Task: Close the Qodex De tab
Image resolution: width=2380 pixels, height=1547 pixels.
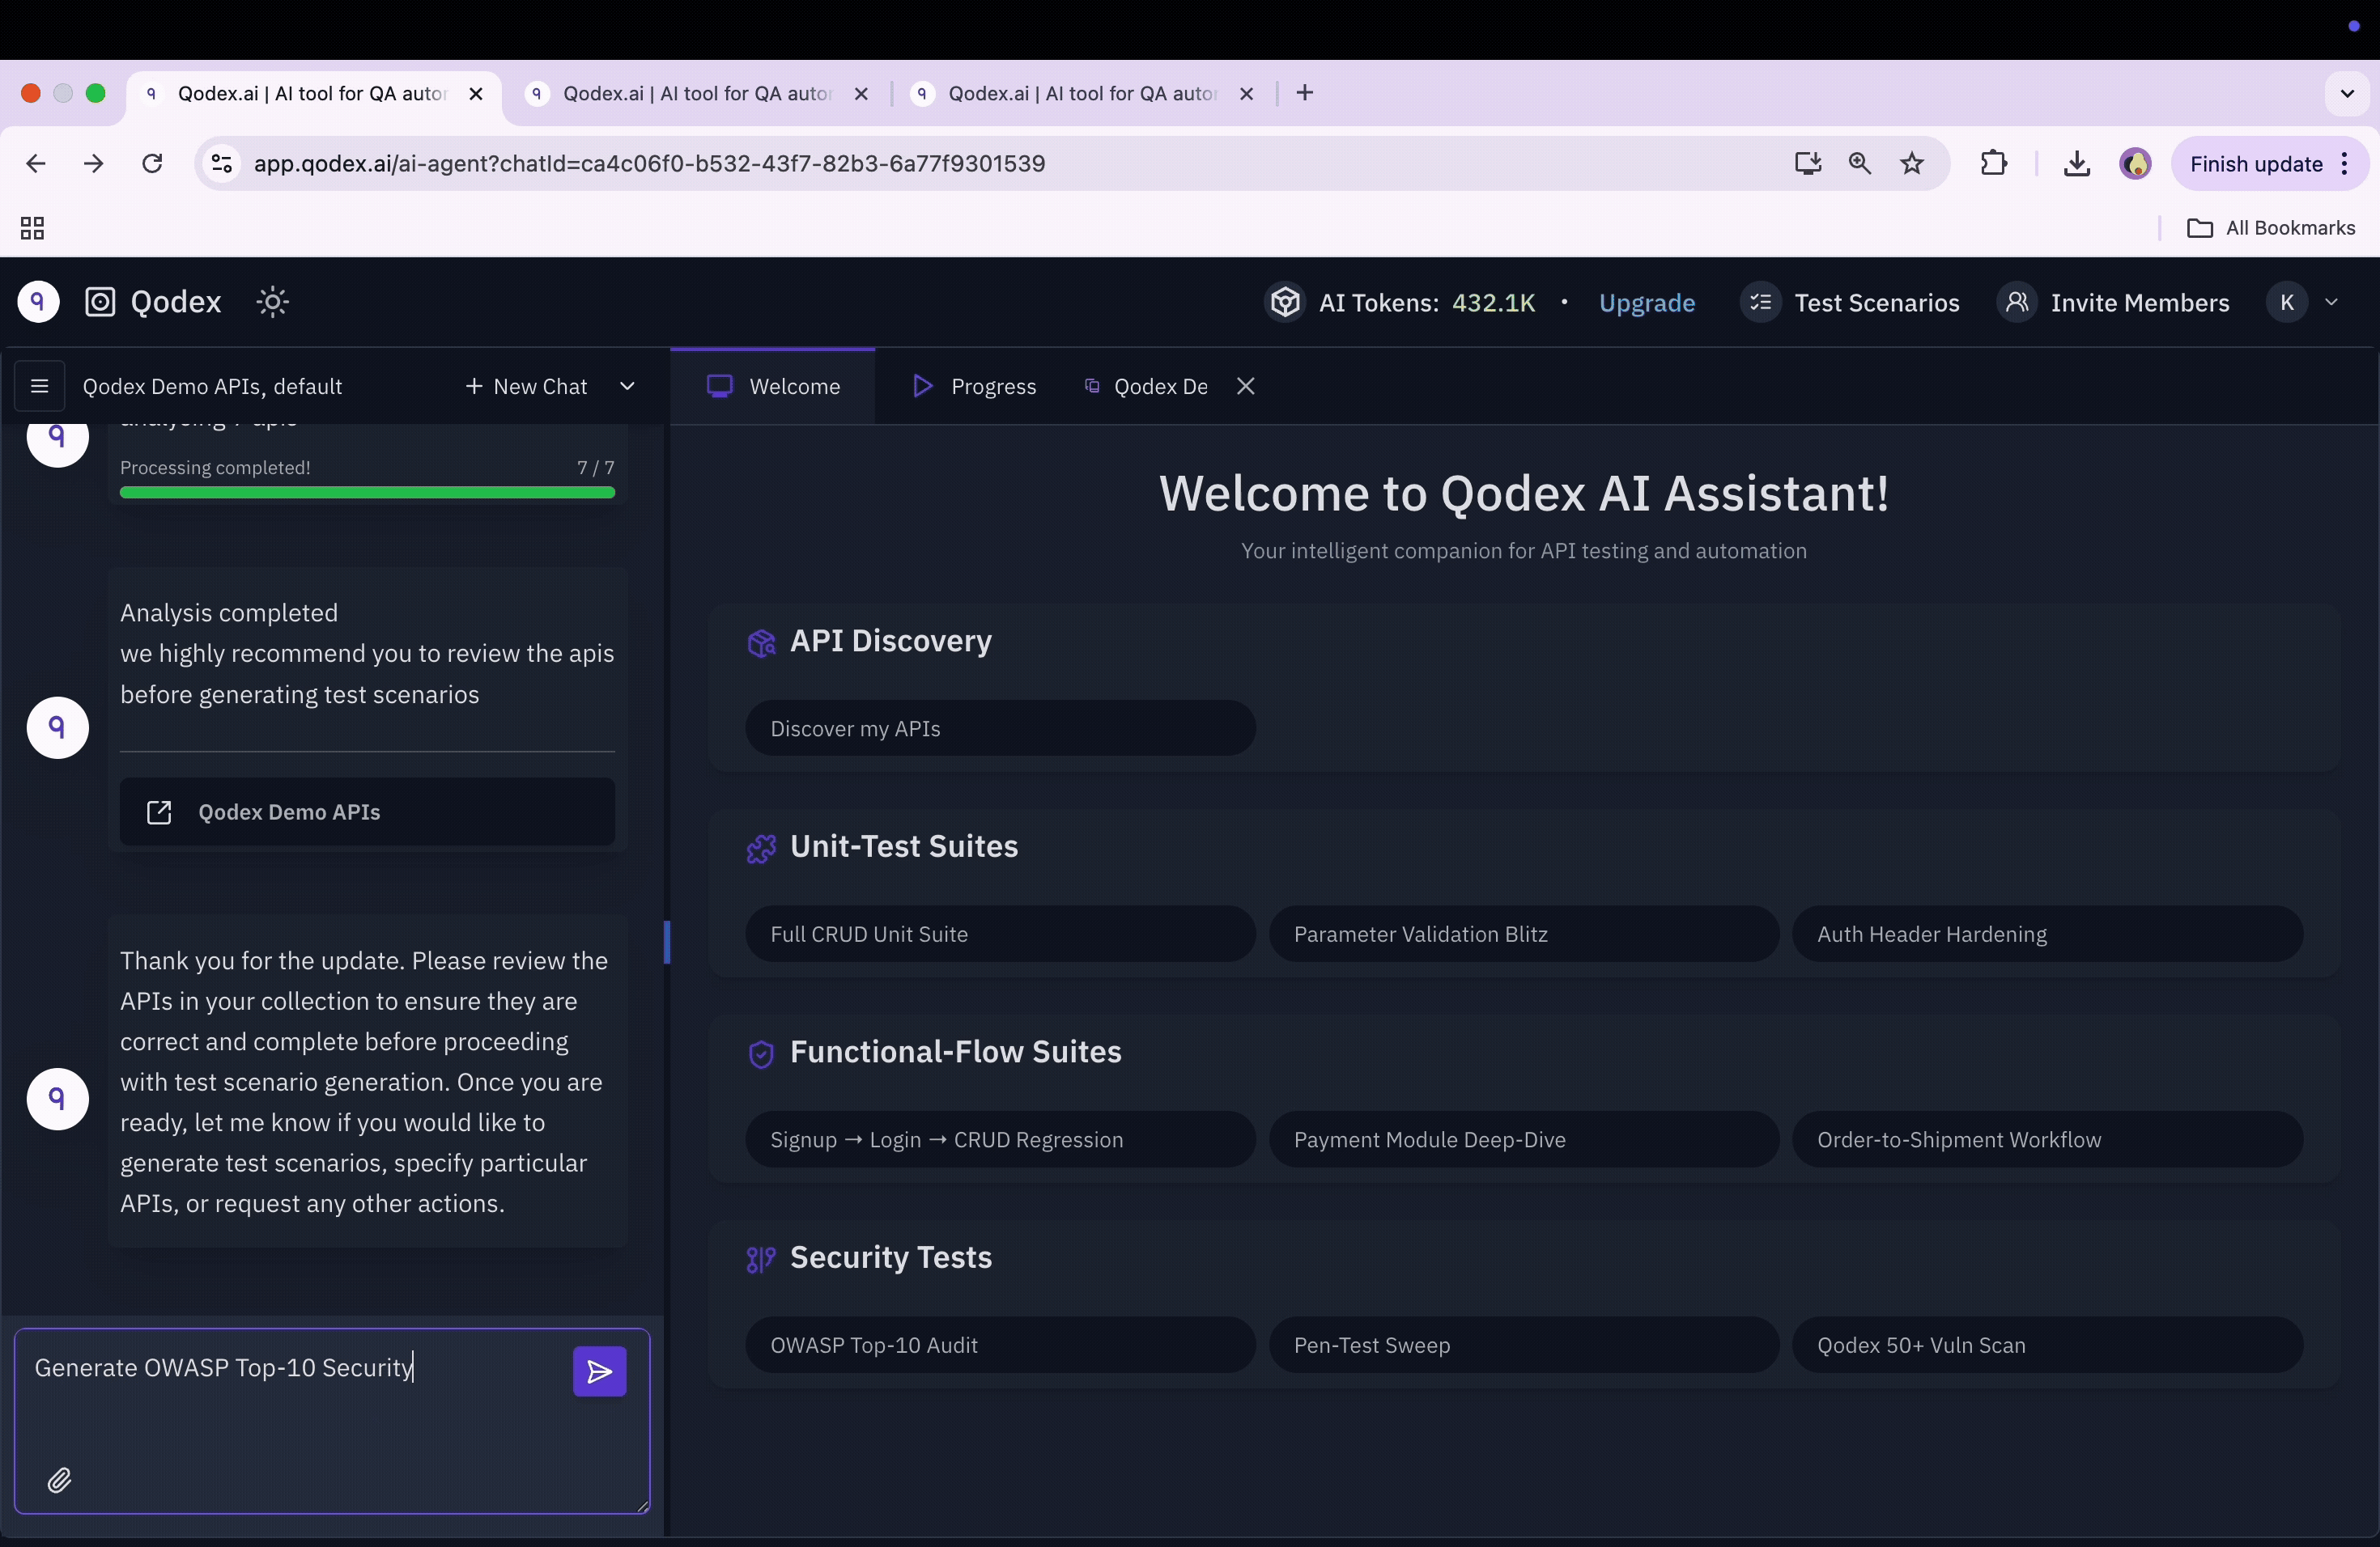Action: pos(1245,386)
